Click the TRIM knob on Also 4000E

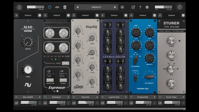28,70
